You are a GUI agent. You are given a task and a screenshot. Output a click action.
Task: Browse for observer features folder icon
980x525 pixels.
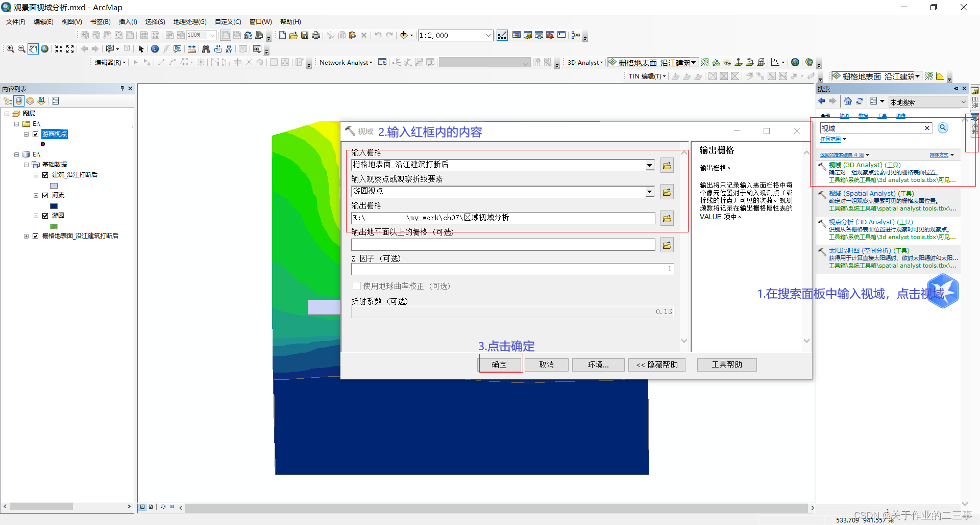point(667,192)
